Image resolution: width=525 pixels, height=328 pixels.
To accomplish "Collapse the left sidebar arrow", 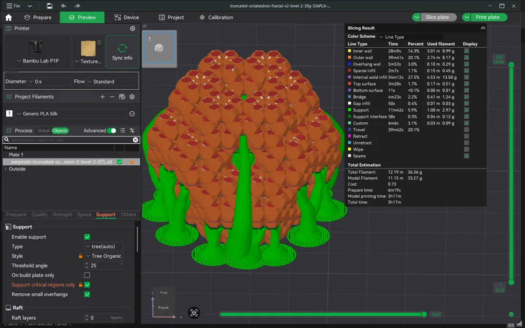I will [145, 26].
